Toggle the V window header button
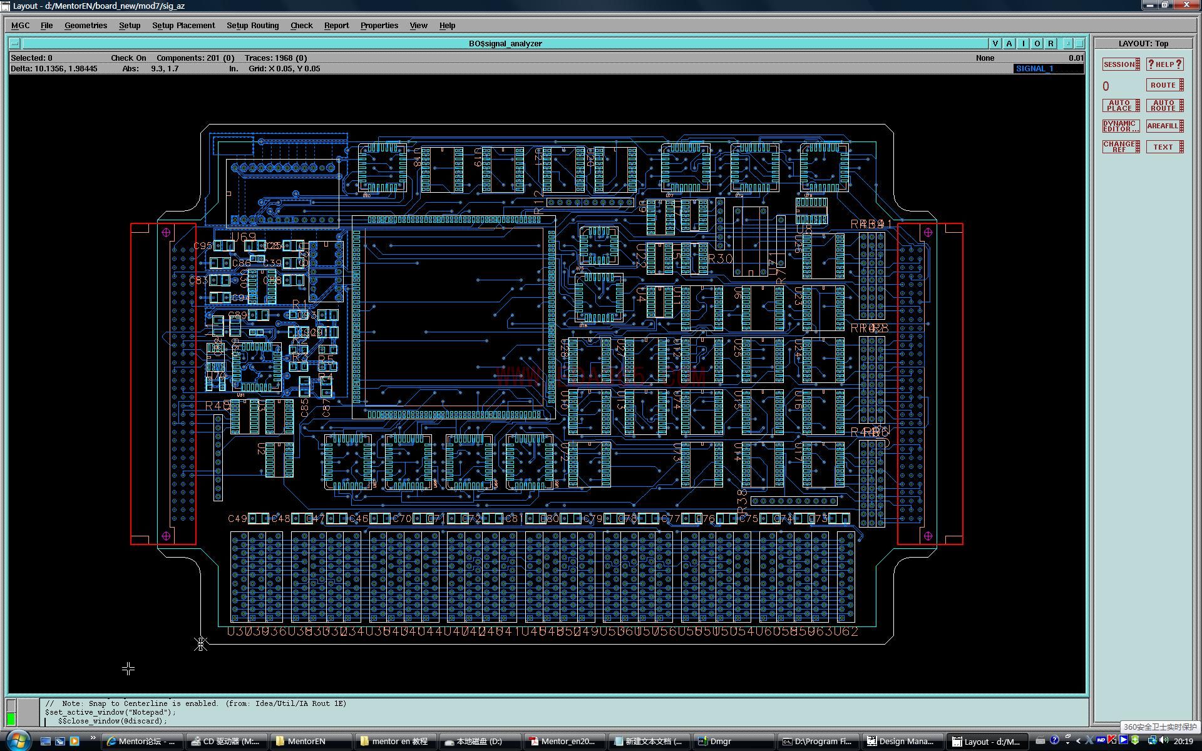Viewport: 1202px width, 751px height. coord(995,43)
